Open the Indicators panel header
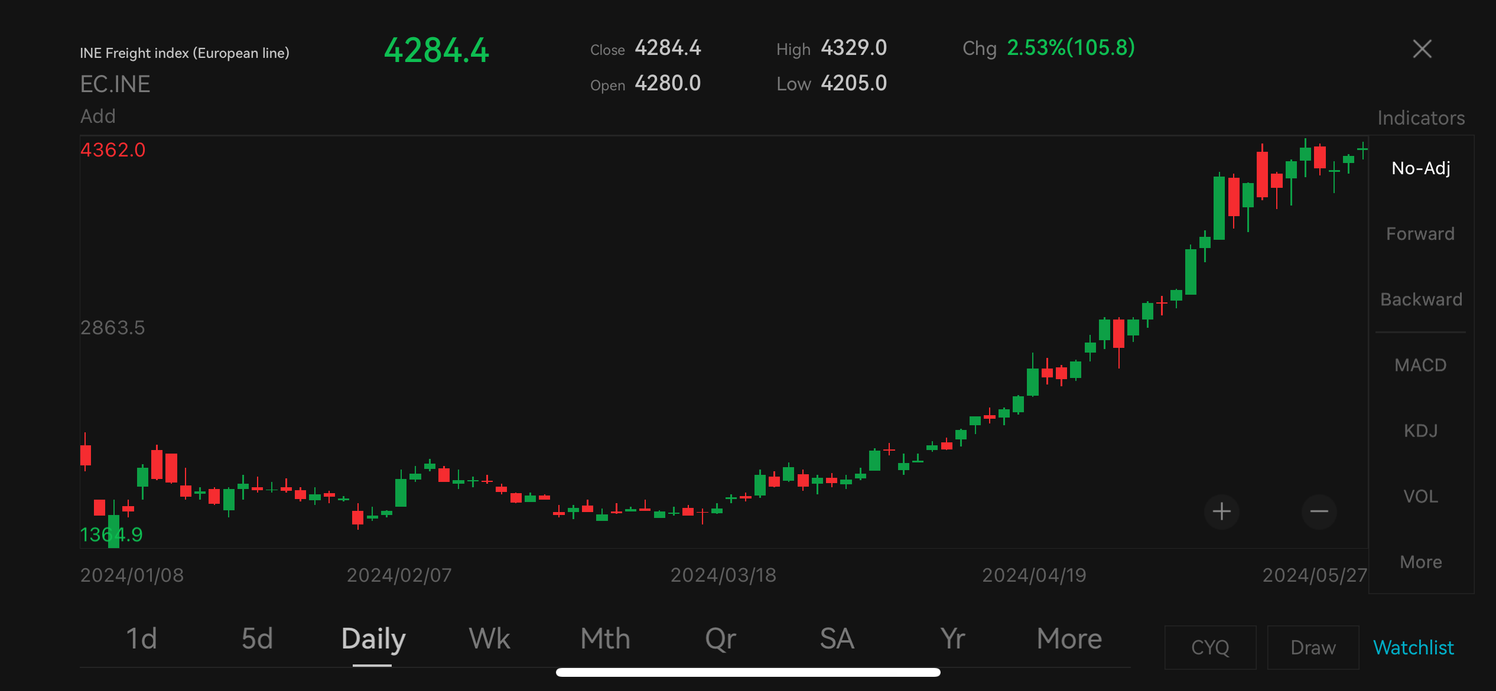Viewport: 1496px width, 691px height. click(x=1421, y=118)
